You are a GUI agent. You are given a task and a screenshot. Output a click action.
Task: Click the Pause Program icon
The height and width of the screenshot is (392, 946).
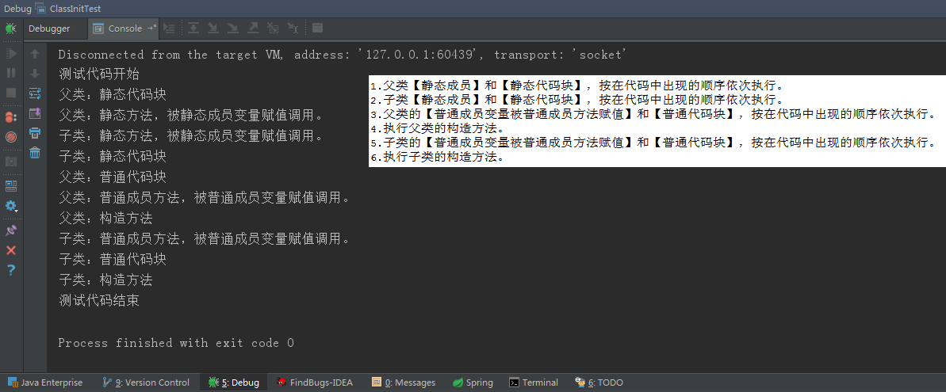[11, 73]
